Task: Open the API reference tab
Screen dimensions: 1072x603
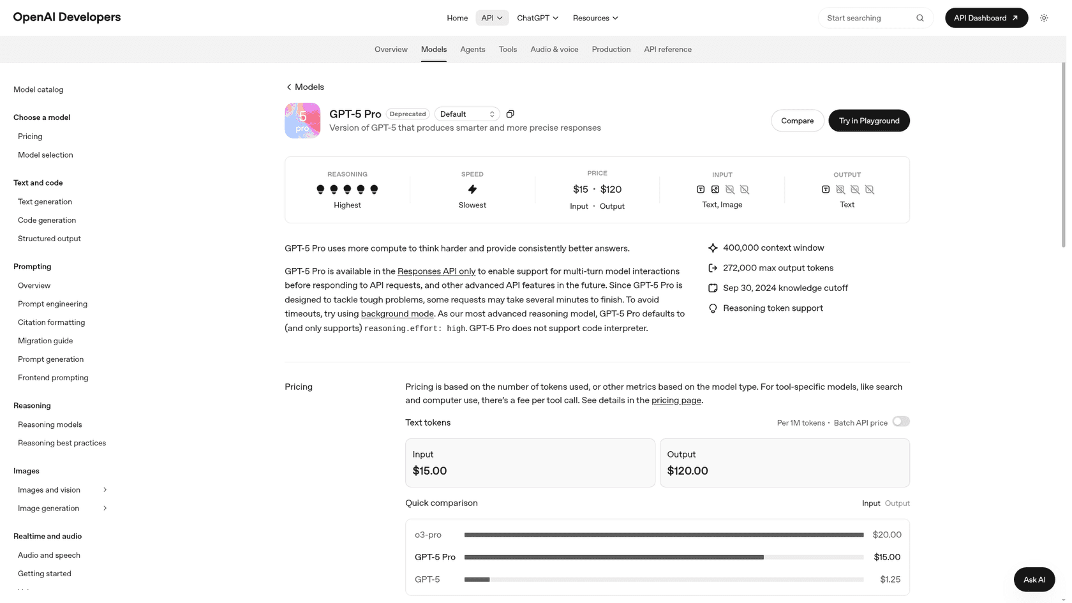Action: click(x=667, y=49)
